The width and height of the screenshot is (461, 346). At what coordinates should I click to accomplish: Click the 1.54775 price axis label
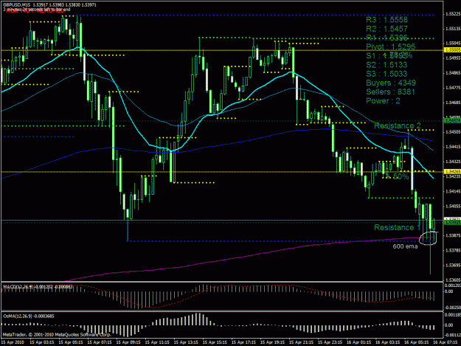(453, 88)
